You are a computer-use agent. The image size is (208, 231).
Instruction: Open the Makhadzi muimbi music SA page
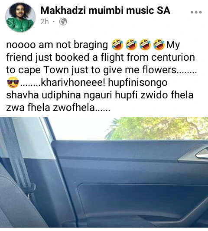[105, 10]
